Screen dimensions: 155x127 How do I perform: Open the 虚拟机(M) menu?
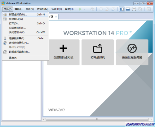pos(42,9)
